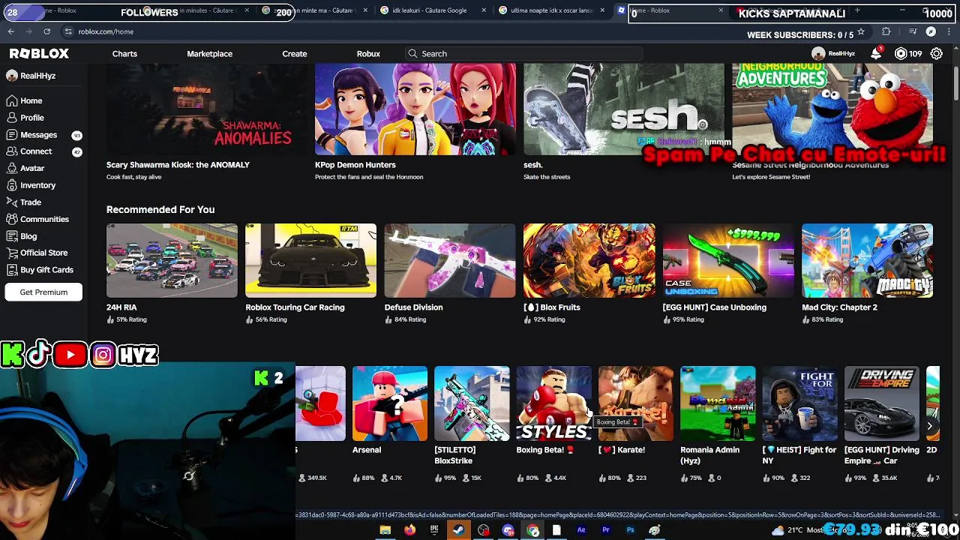The width and height of the screenshot is (960, 540).
Task: Open Buy Gift Cards in the sidebar
Action: pyautogui.click(x=46, y=270)
